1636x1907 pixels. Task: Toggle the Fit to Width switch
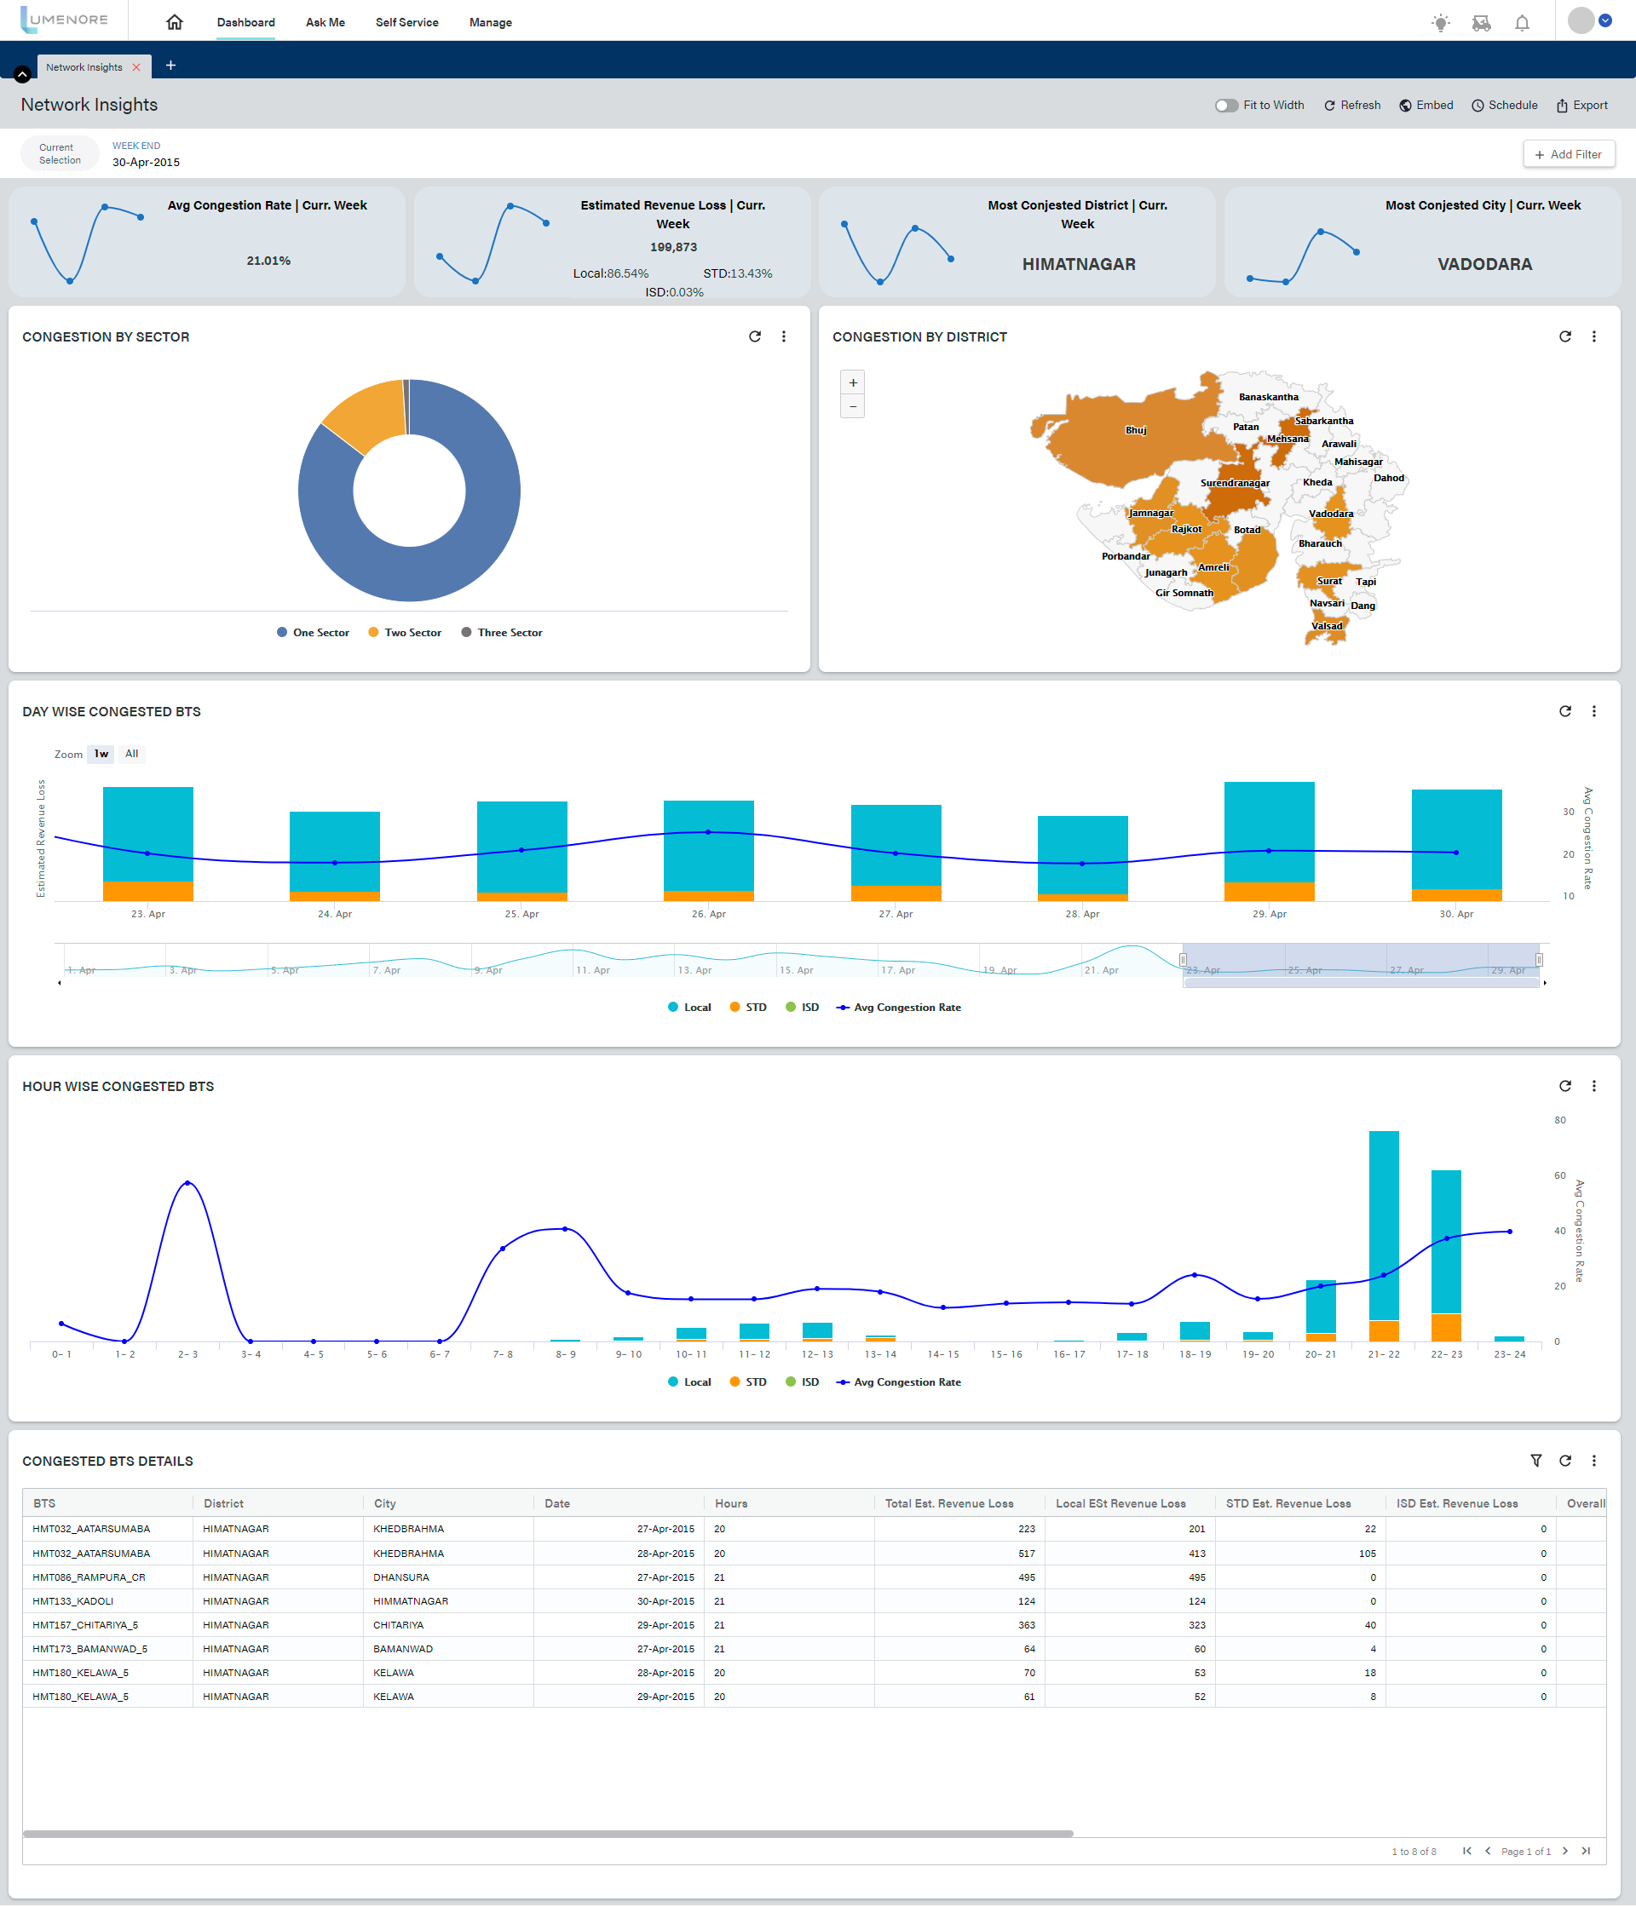(1225, 106)
